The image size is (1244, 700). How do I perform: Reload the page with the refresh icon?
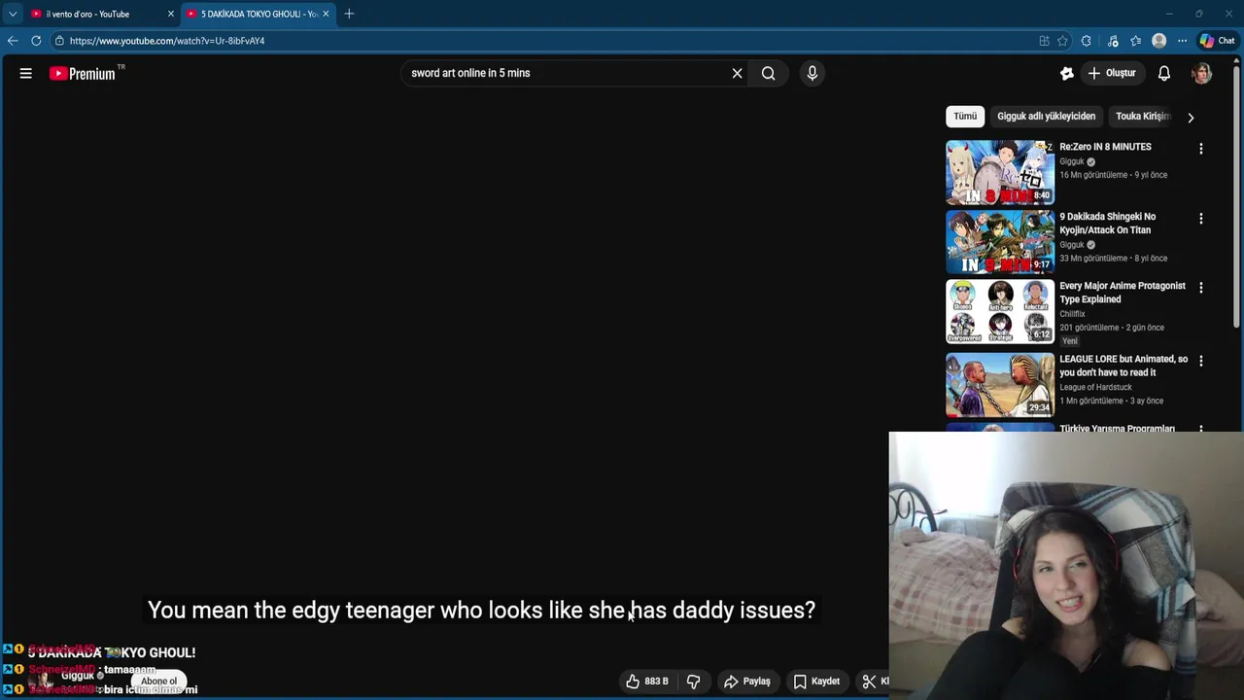coord(36,41)
